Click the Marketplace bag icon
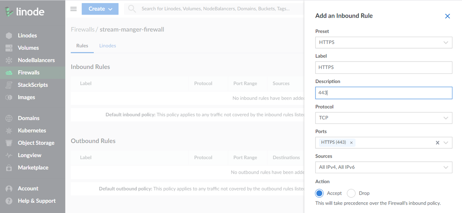This screenshot has height=213, width=462. click(x=9, y=167)
